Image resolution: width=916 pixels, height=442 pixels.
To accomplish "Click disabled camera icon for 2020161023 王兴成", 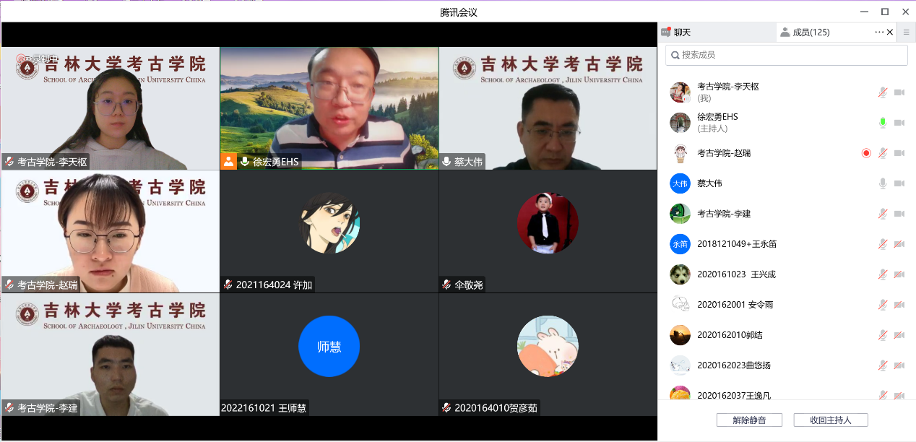I will point(899,274).
